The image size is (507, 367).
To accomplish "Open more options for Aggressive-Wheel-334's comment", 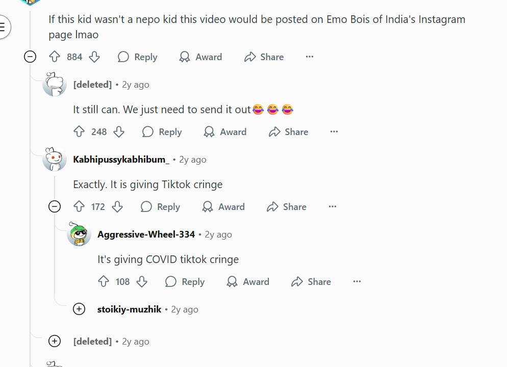I will (x=357, y=281).
